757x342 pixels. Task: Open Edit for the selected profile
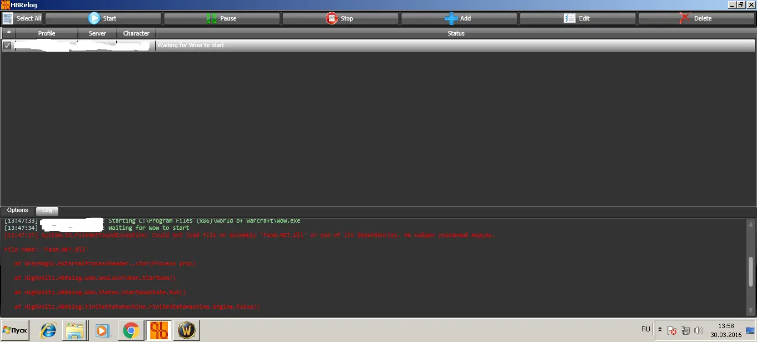pyautogui.click(x=577, y=18)
